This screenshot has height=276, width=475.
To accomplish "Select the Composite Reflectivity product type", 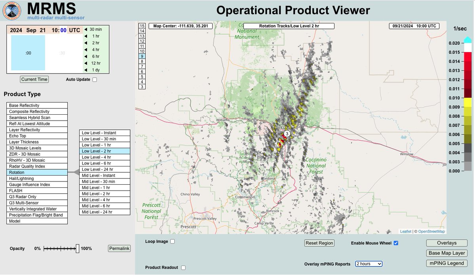I will (x=37, y=111).
